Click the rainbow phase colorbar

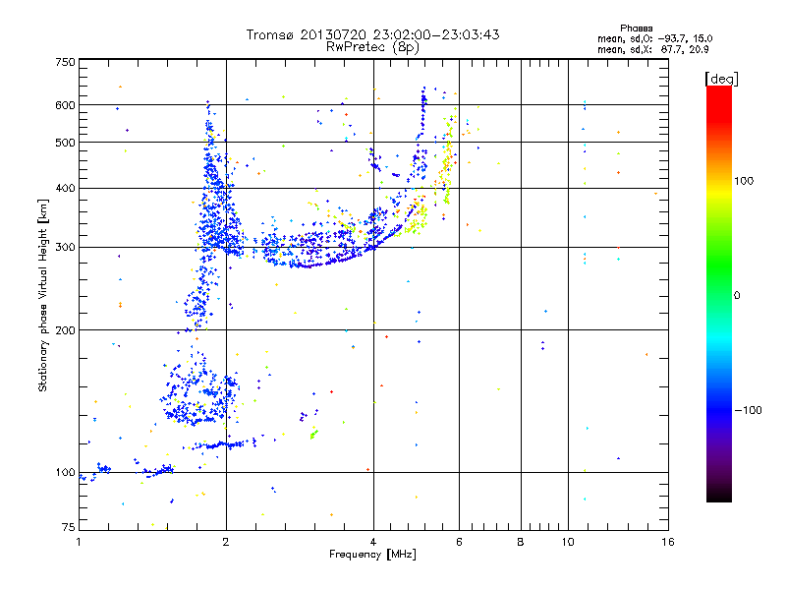pyautogui.click(x=719, y=294)
